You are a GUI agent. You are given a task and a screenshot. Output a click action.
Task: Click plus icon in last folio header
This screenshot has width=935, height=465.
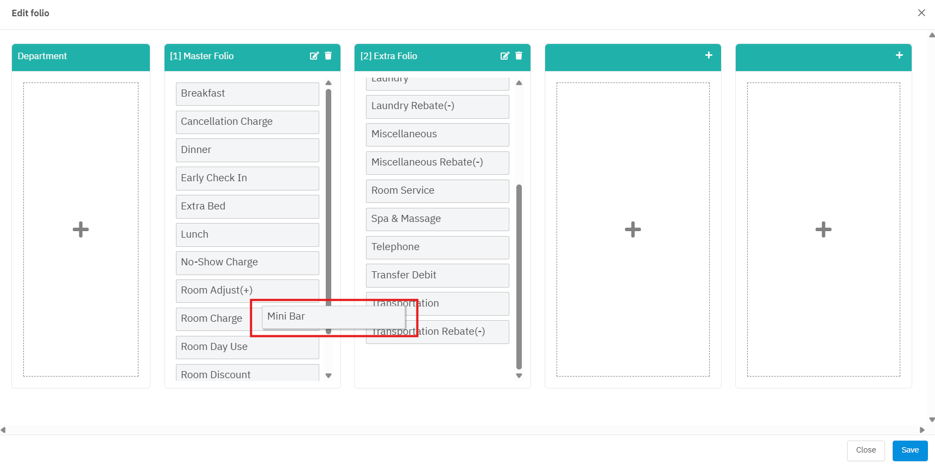click(899, 55)
